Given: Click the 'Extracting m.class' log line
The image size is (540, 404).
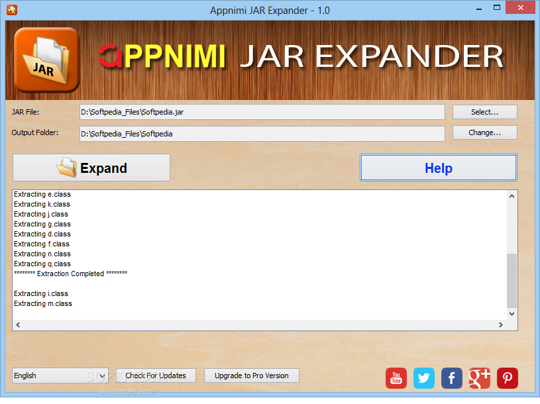Looking at the screenshot, I should point(43,303).
